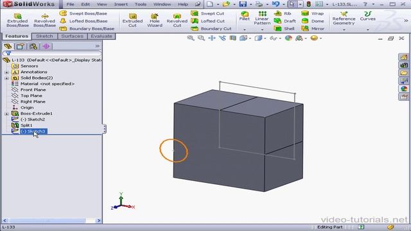
Task: Choose the Shell tool
Action: tap(284, 28)
